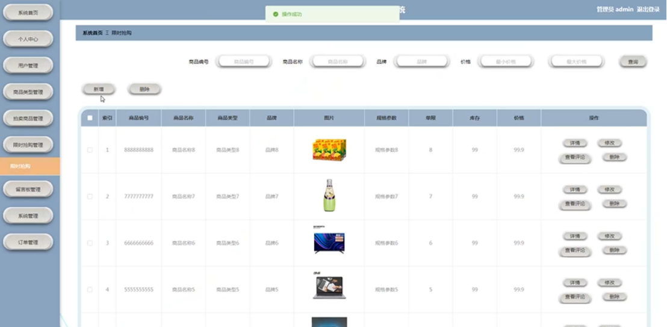Open 个人中心 in the sidebar
Image resolution: width=667 pixels, height=327 pixels.
28,39
